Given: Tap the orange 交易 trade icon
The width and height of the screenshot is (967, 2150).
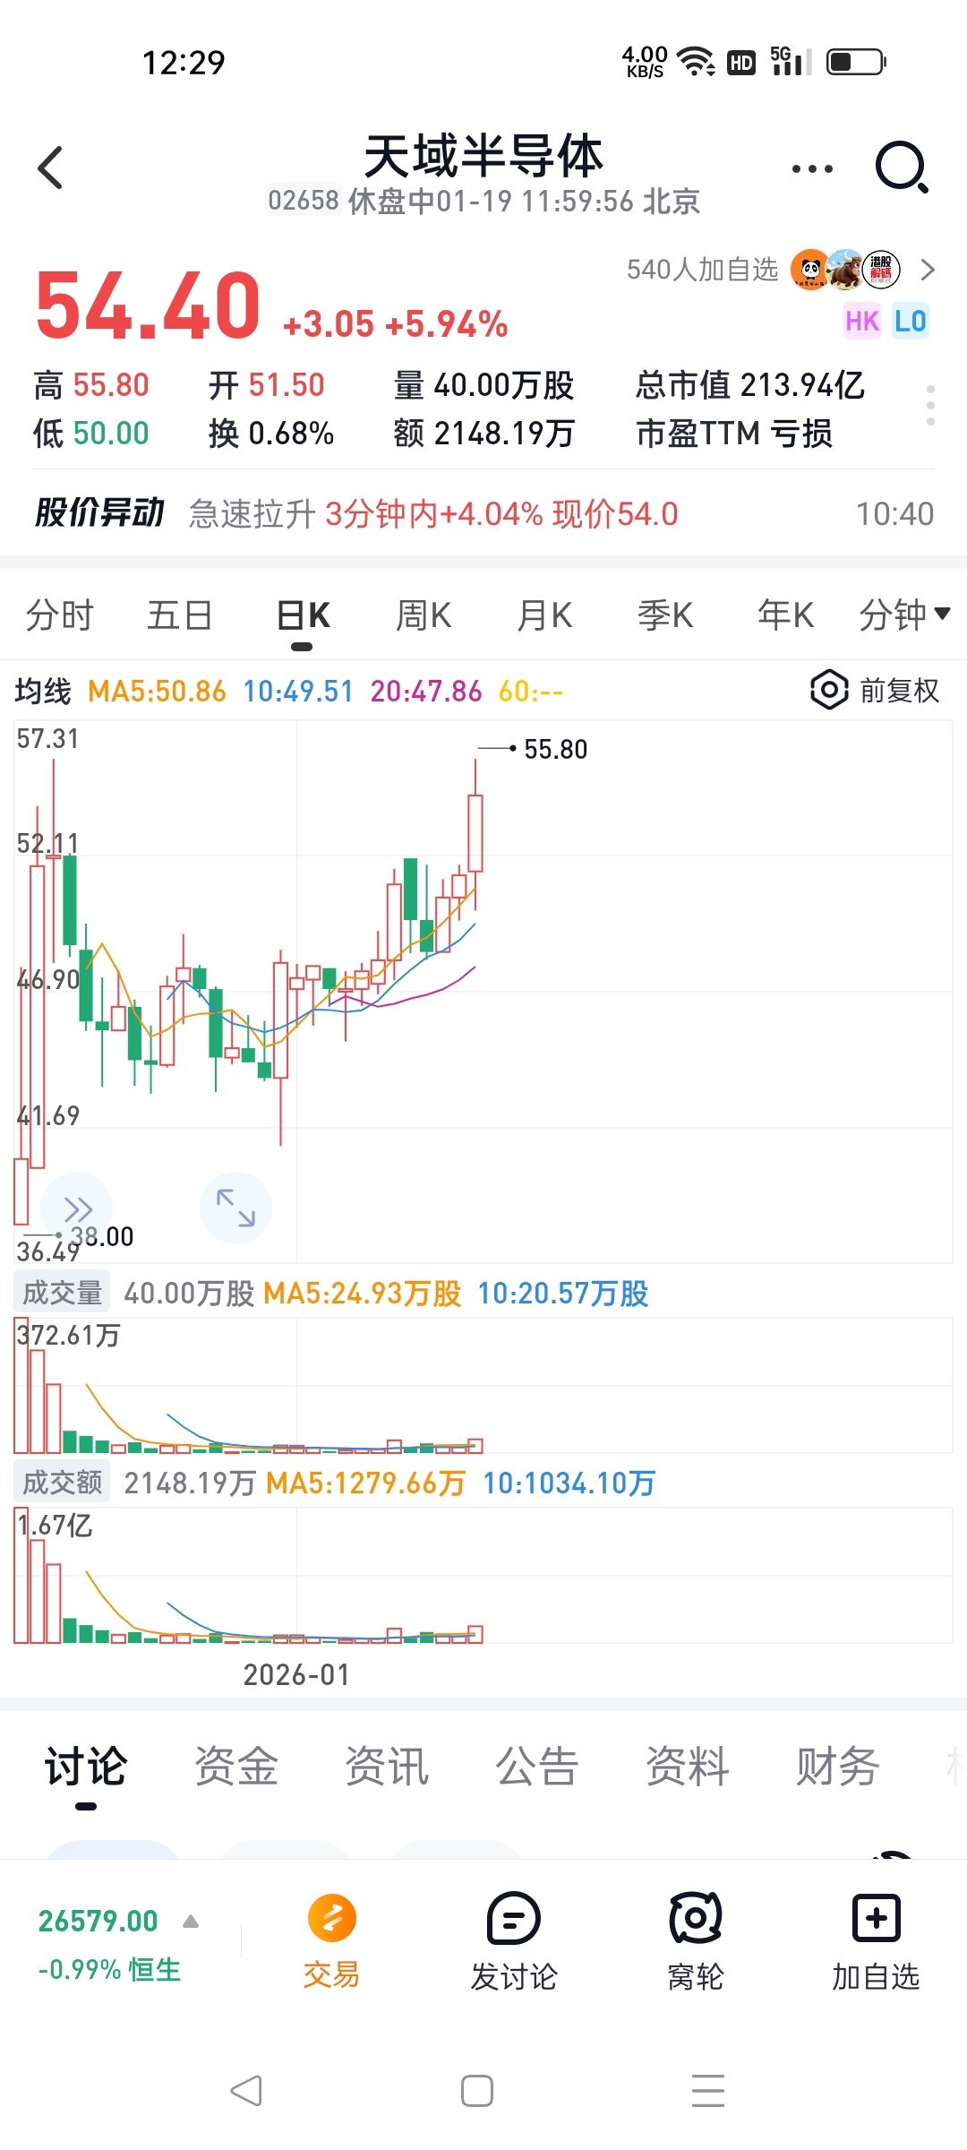Looking at the screenshot, I should 332,1918.
